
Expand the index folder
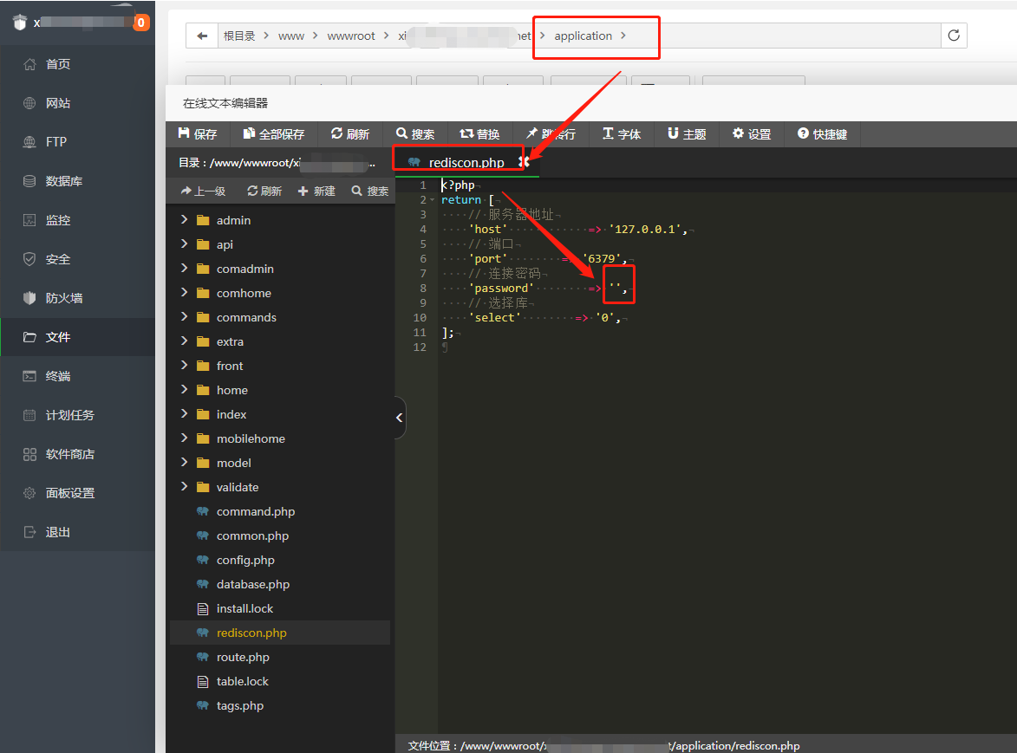[184, 414]
